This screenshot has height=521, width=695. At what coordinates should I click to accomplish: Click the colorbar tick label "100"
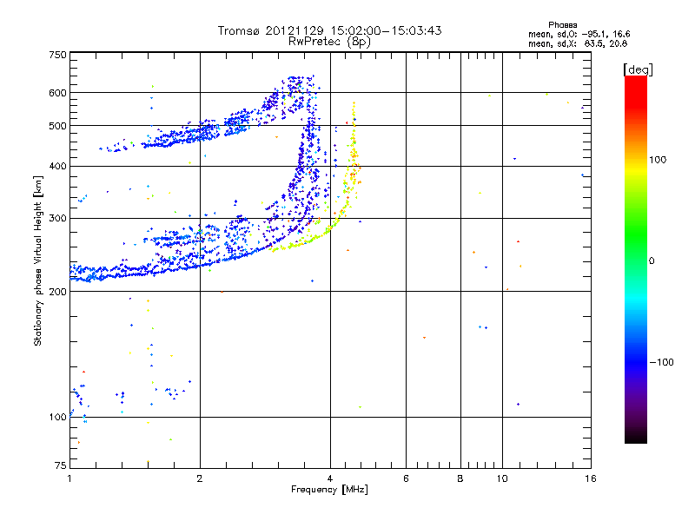click(x=658, y=160)
